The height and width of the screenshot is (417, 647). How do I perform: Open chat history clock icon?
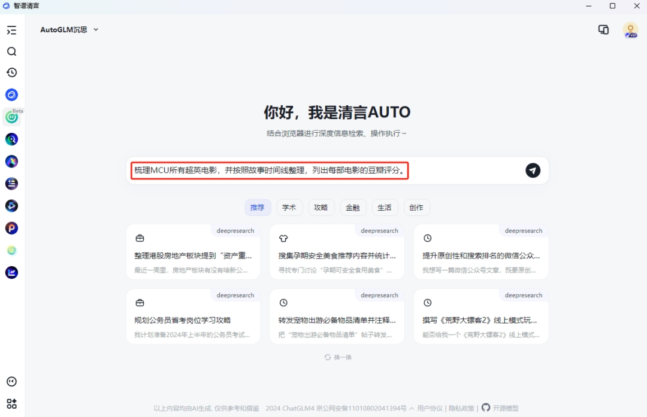point(11,72)
